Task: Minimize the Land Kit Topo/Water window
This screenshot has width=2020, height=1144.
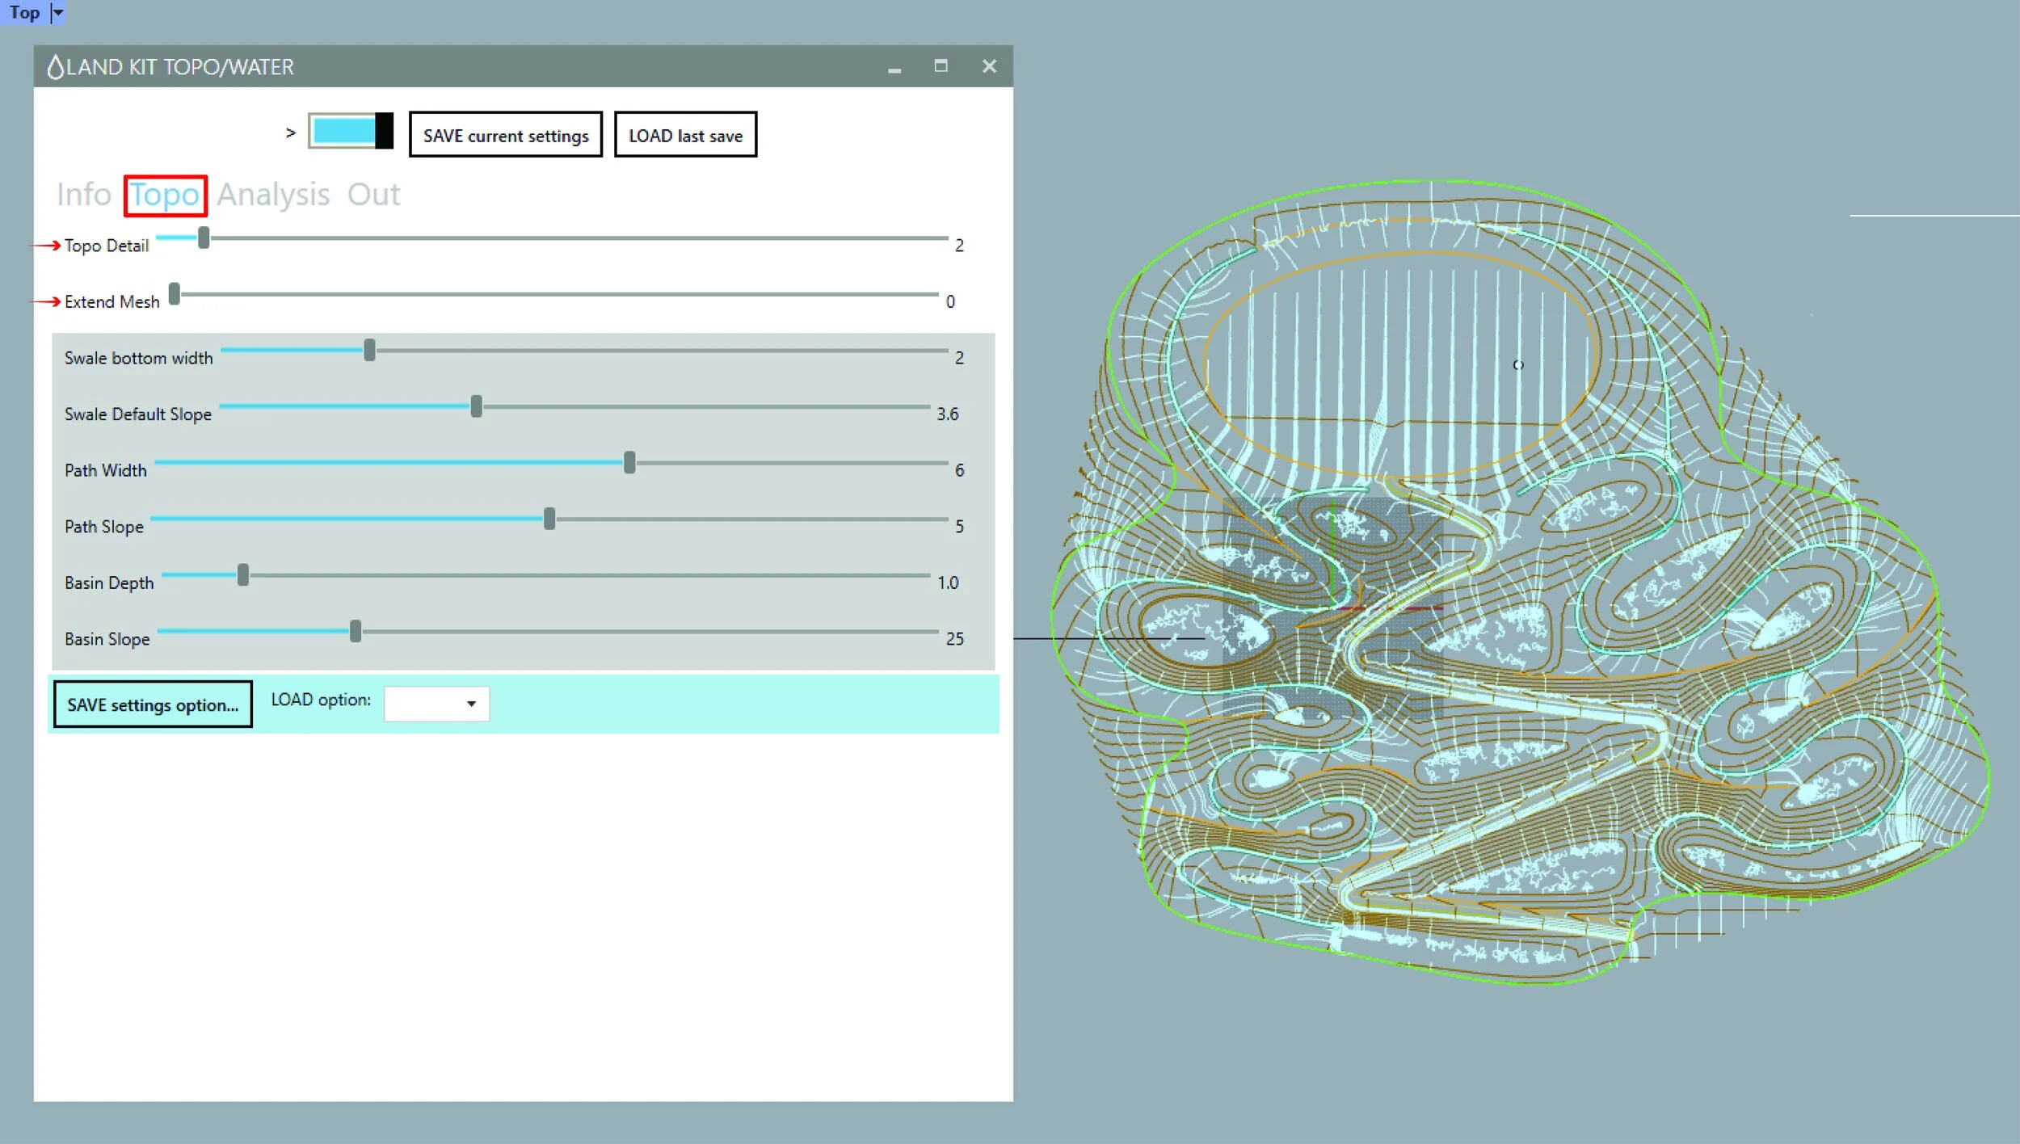Action: 894,68
